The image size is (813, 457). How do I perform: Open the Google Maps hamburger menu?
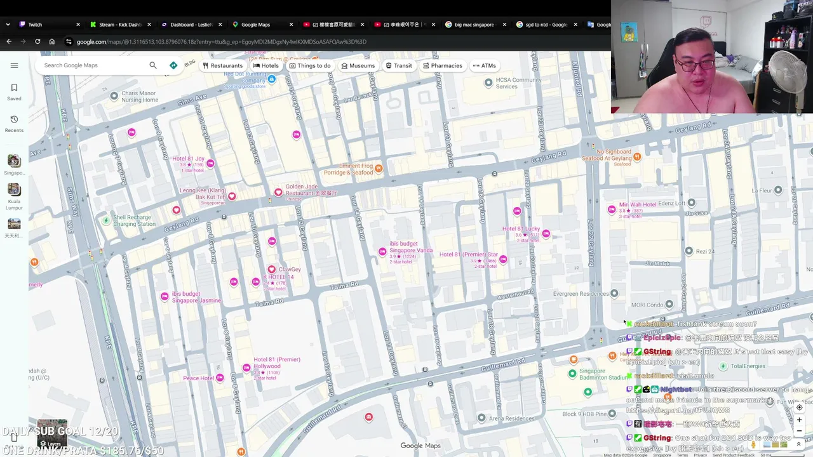pos(14,65)
